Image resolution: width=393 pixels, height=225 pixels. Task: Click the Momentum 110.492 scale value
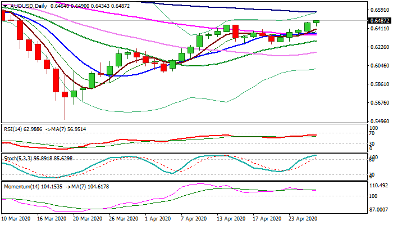coord(380,186)
